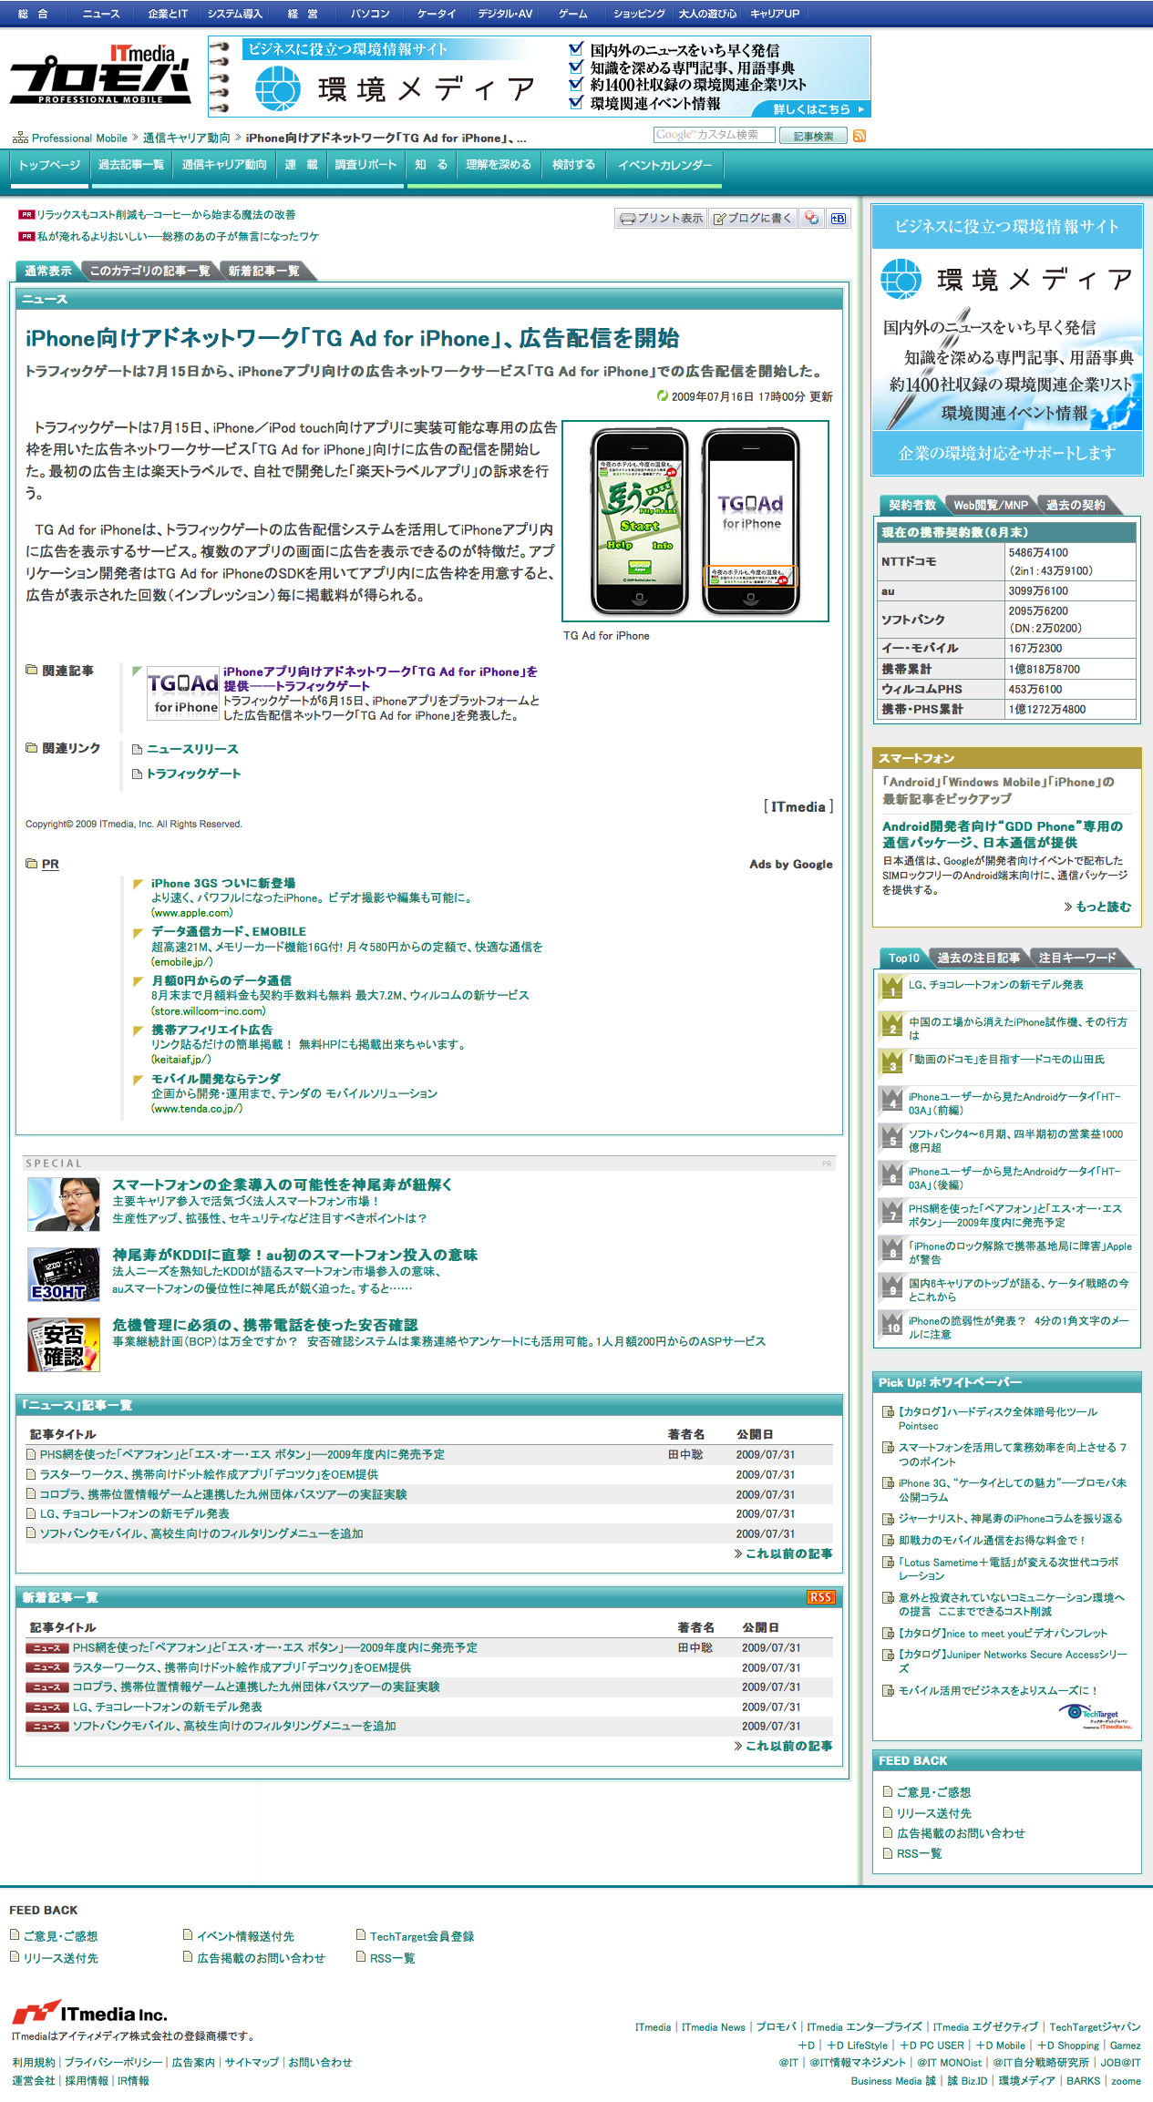This screenshot has height=2102, width=1153.
Task: Click the print view button with printer icon
Action: [661, 219]
